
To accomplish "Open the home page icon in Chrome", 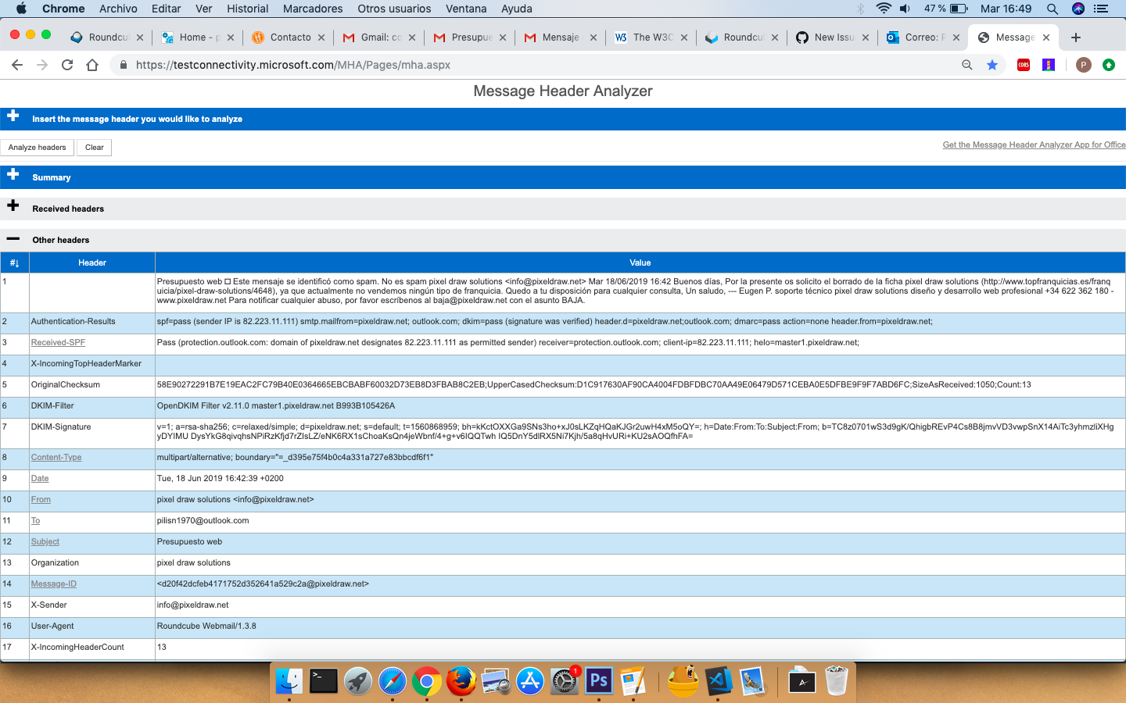I will click(x=92, y=65).
